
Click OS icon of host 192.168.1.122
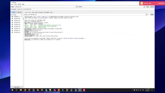12,33
